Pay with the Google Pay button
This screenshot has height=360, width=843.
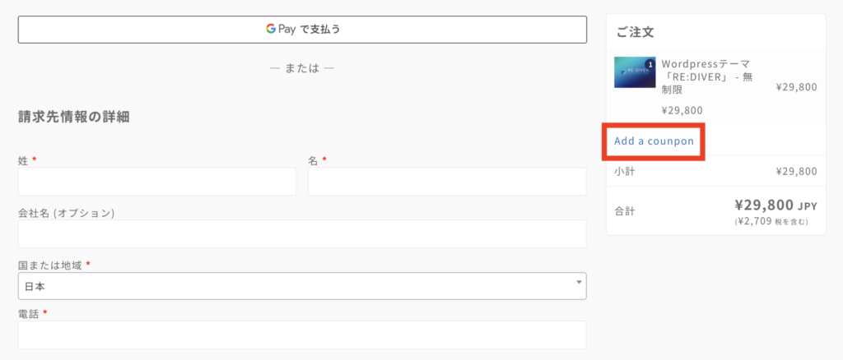302,30
